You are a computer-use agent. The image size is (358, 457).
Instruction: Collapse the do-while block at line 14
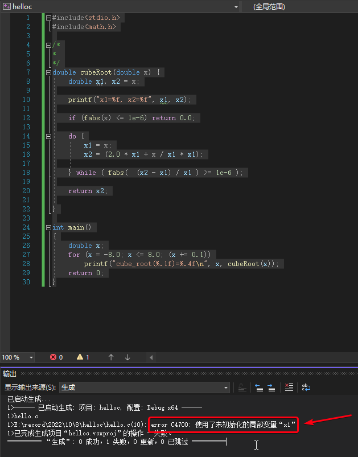click(48, 136)
